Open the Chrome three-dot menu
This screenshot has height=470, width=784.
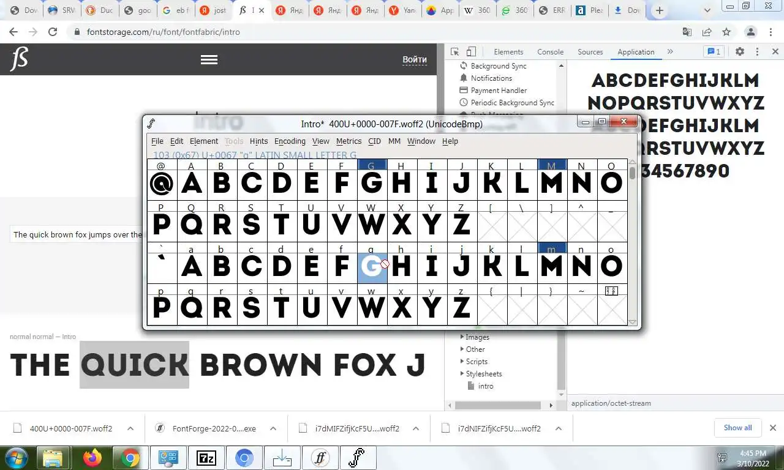pyautogui.click(x=771, y=32)
